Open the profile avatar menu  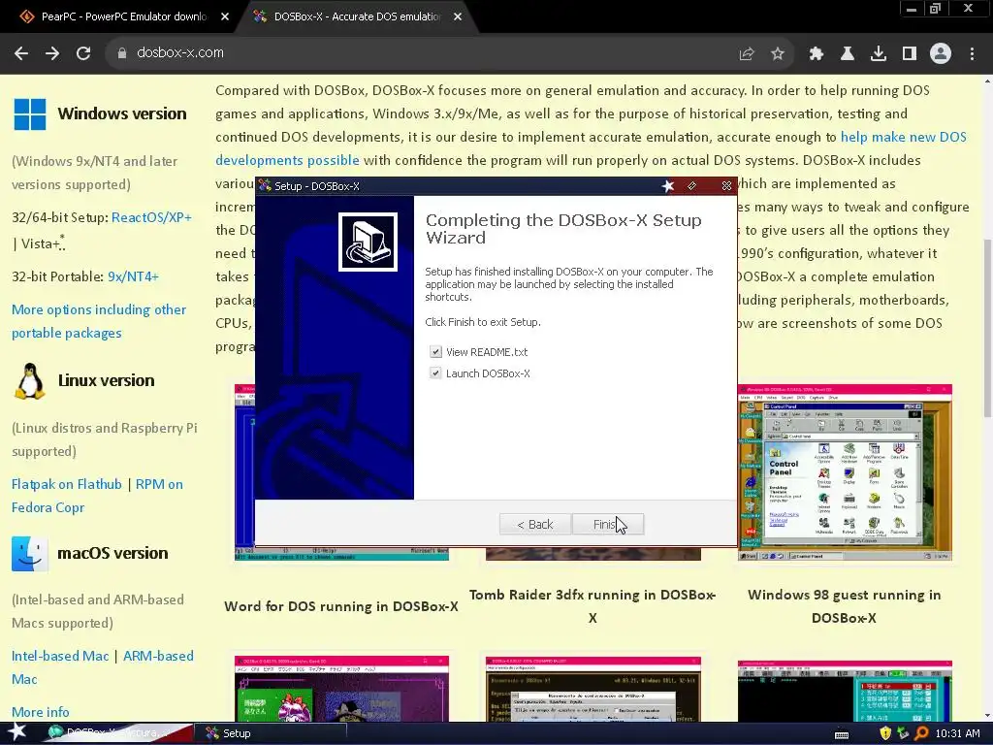click(941, 54)
